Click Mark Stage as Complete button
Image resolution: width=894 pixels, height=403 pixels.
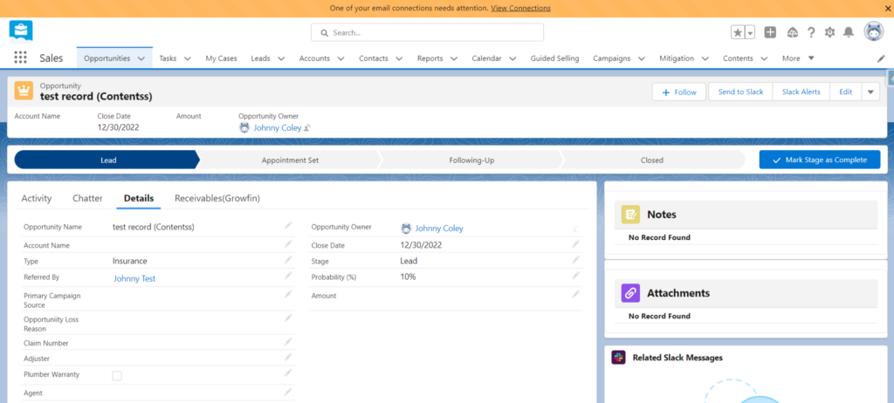tap(819, 160)
